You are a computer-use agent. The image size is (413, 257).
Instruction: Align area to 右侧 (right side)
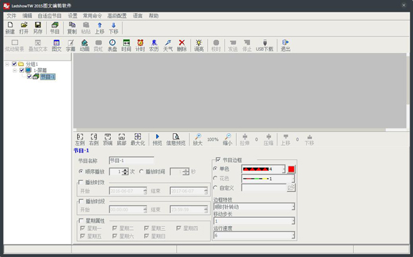tap(94, 139)
